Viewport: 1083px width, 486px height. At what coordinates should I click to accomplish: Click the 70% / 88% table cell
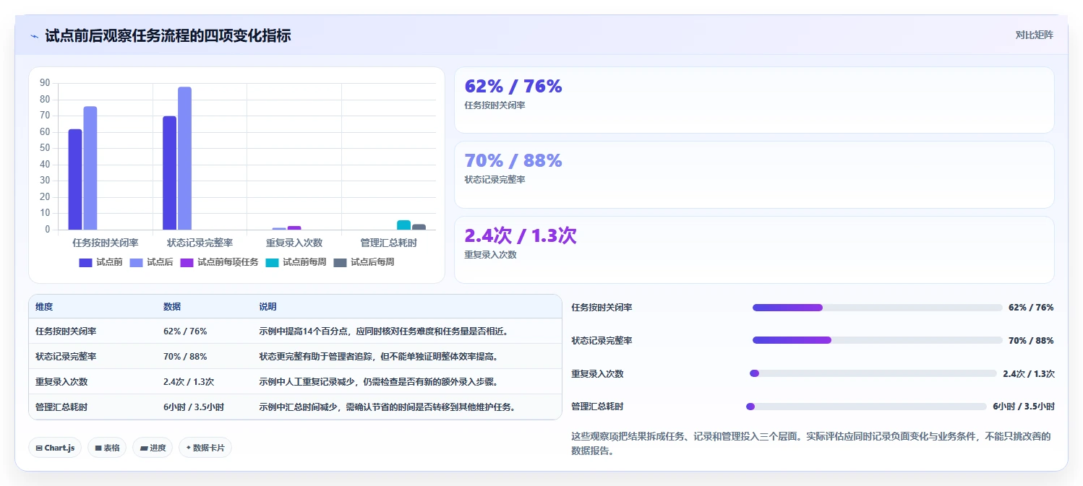pyautogui.click(x=185, y=357)
